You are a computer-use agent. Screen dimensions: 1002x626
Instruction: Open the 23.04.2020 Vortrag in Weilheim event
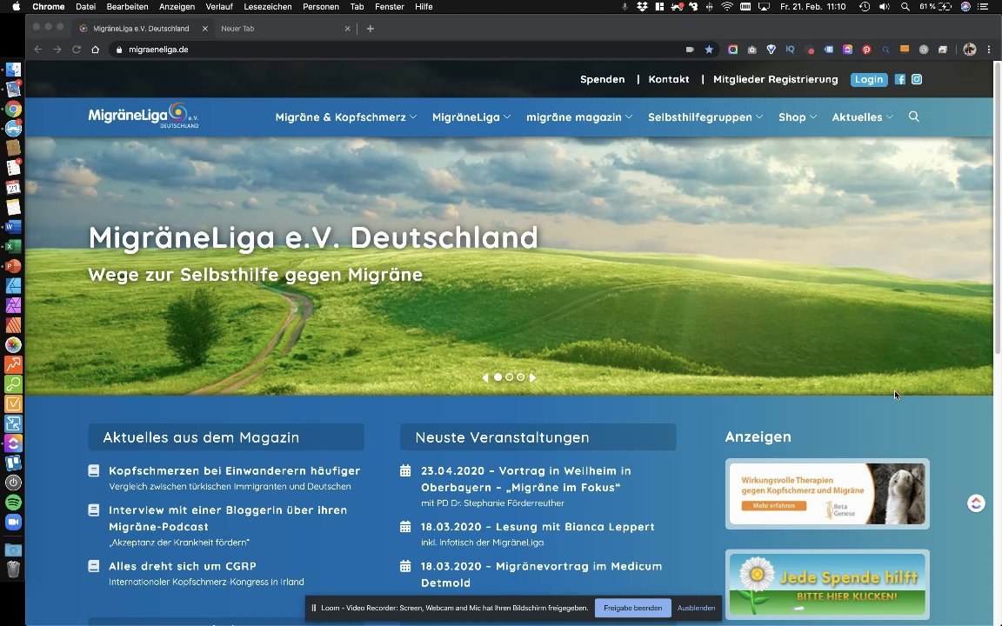(526, 479)
